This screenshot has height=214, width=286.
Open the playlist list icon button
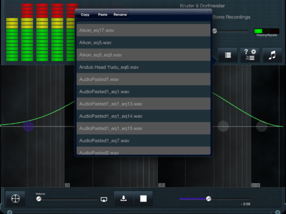228,55
